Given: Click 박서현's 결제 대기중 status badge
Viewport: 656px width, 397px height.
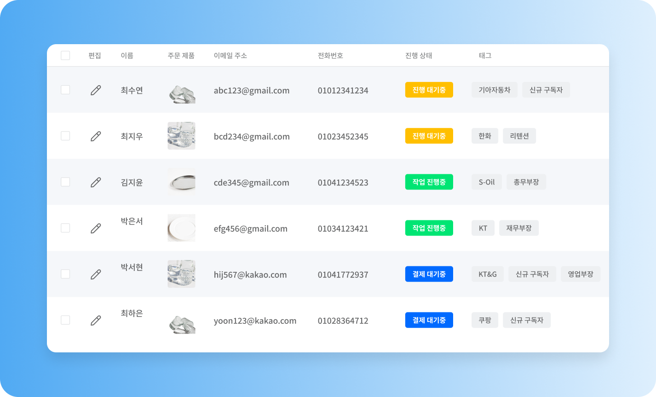Looking at the screenshot, I should [x=429, y=274].
